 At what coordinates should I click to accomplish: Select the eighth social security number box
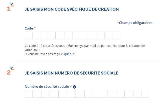pos(88,94)
